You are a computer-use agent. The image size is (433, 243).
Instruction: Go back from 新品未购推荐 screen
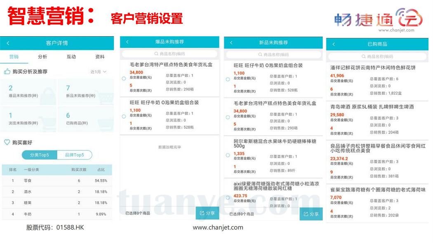(231, 43)
